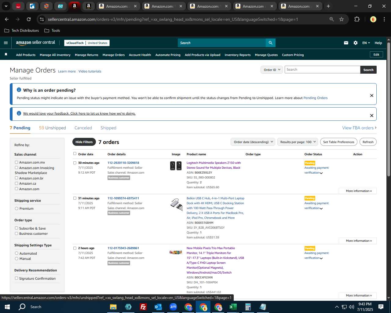391x313 pixels.
Task: Open a new browser tab with plus
Action: (x=328, y=6)
